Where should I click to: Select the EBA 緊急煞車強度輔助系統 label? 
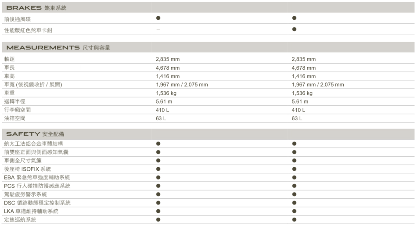pyautogui.click(x=37, y=178)
